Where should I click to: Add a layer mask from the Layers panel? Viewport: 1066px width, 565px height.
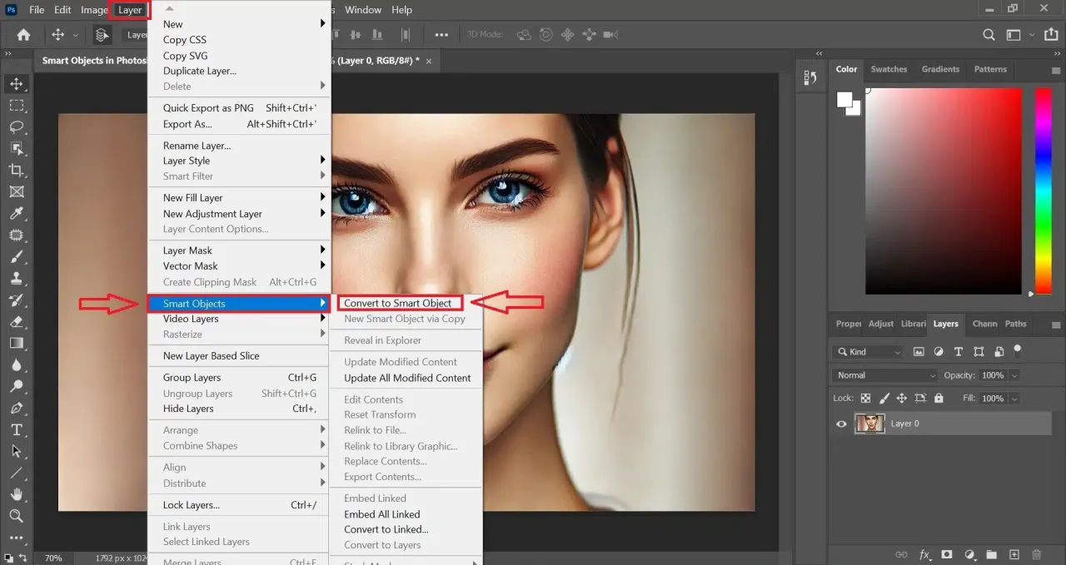pos(947,553)
